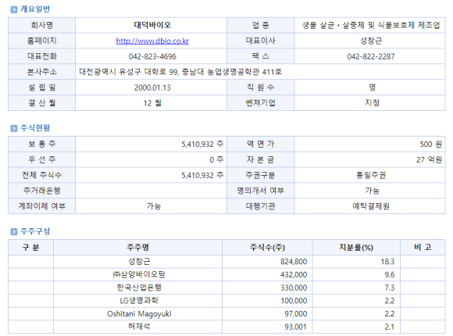Select the head office address 대전광역시 유성구
Image resolution: width=453 pixels, height=336 pixels.
pos(109,72)
